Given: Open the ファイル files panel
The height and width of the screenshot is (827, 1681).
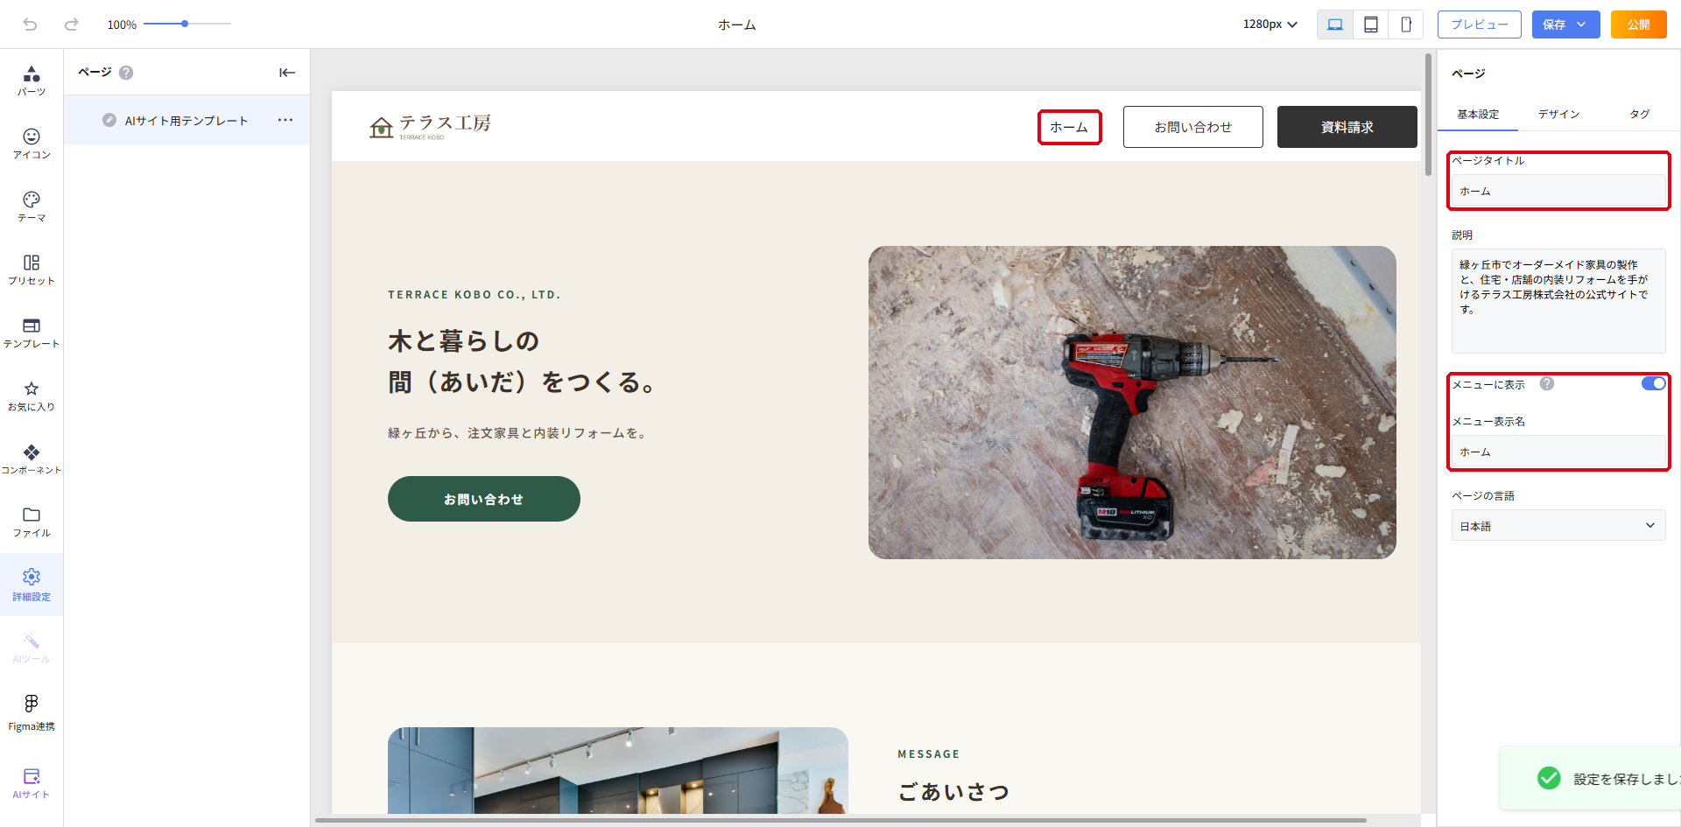Looking at the screenshot, I should pyautogui.click(x=32, y=522).
